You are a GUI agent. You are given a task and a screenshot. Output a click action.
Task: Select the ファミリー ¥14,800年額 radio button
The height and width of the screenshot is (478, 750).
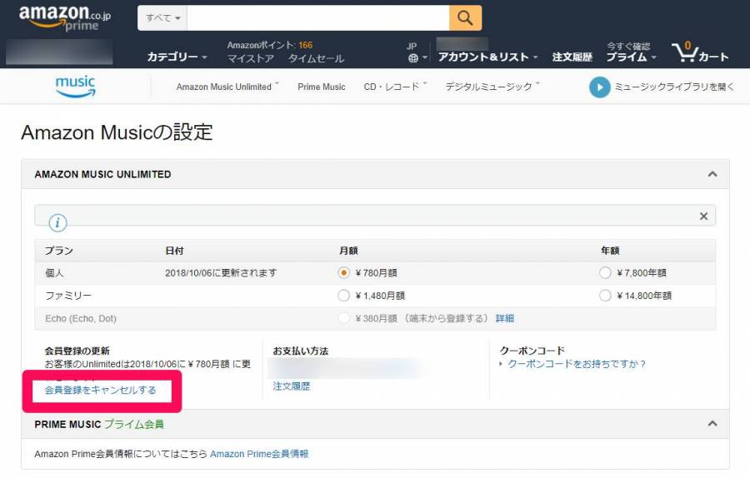(x=605, y=296)
